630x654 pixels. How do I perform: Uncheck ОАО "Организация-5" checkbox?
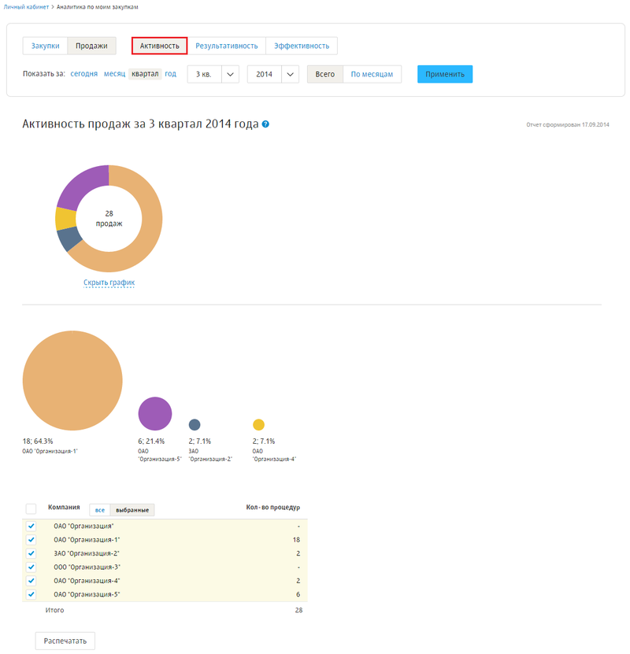[x=31, y=594]
